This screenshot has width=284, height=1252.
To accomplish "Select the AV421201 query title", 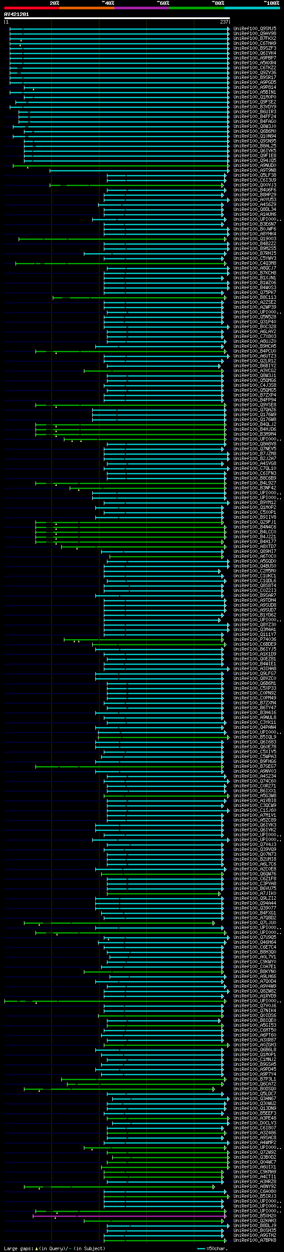I will (x=16, y=14).
